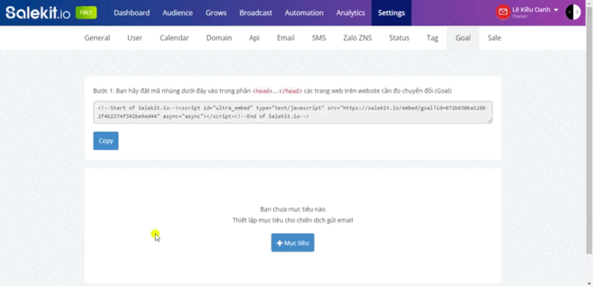Image resolution: width=593 pixels, height=286 pixels.
Task: Click the Salekit.io logo
Action: 38,13
